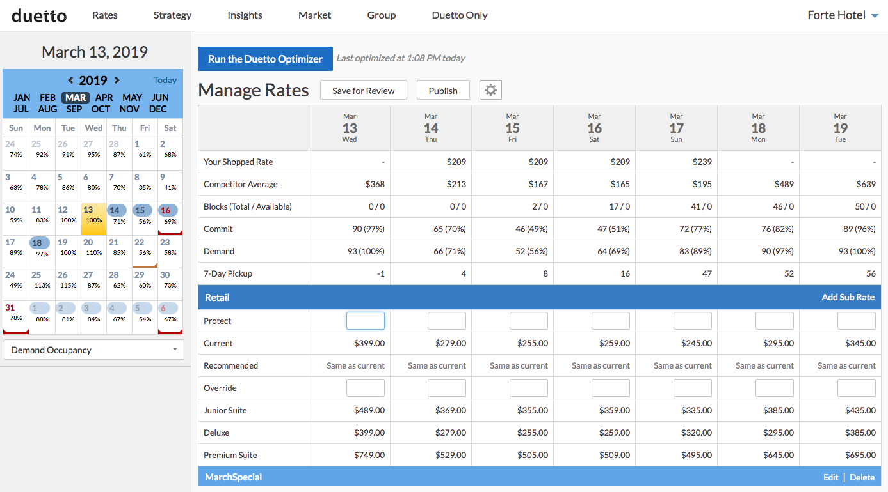Go to previous year with left chevron
The height and width of the screenshot is (492, 888).
(x=71, y=81)
